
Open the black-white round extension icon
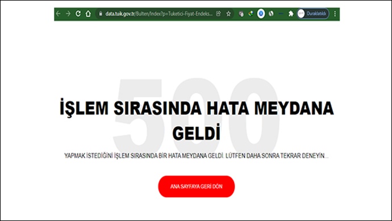pyautogui.click(x=271, y=14)
